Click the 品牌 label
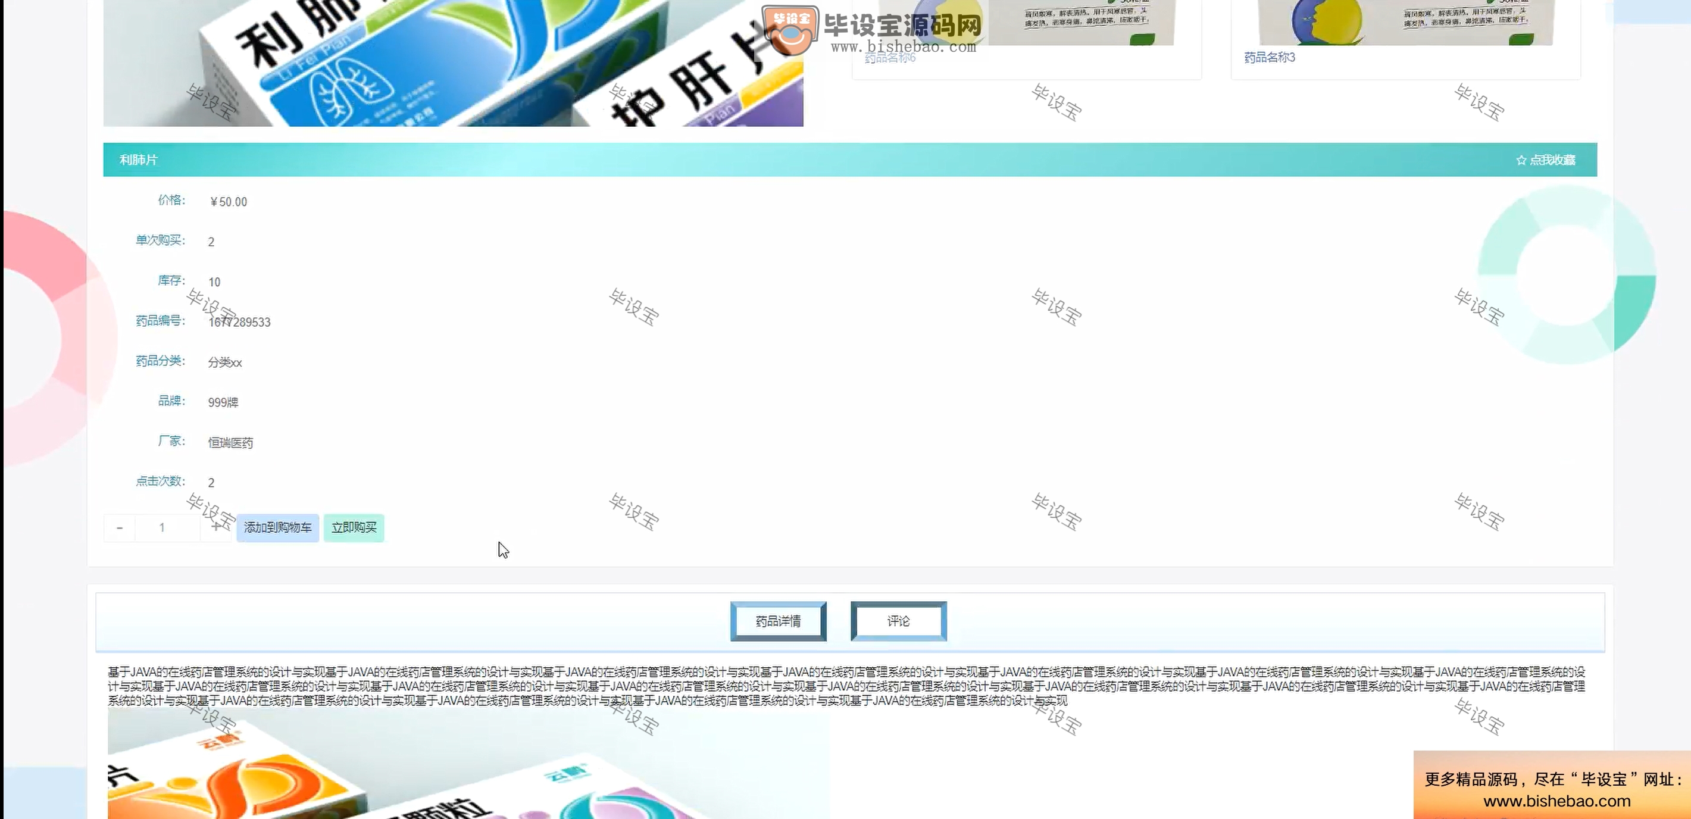The width and height of the screenshot is (1691, 819). 172,401
